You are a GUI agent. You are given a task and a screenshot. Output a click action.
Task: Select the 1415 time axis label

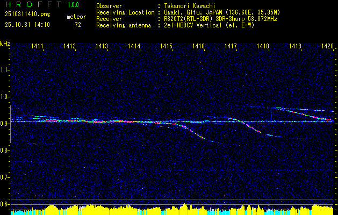tap(166, 47)
